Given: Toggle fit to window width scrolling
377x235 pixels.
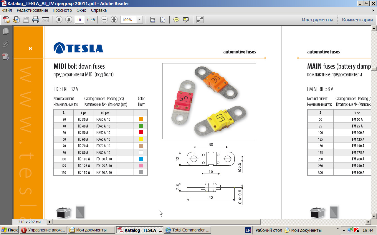Looking at the screenshot, I should click(x=153, y=20).
